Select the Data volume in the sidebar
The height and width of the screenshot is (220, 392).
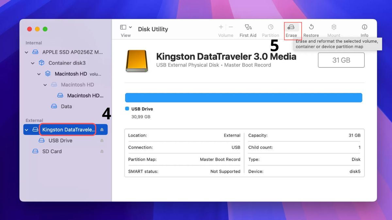66,106
